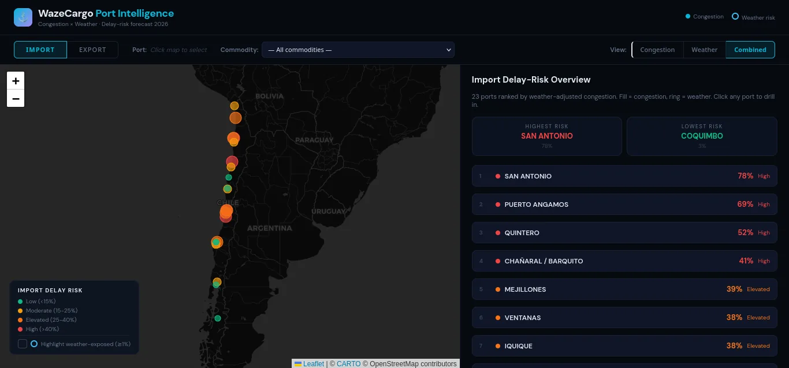
Task: Click the orange dot in the Mejillones row
Action: click(x=498, y=289)
